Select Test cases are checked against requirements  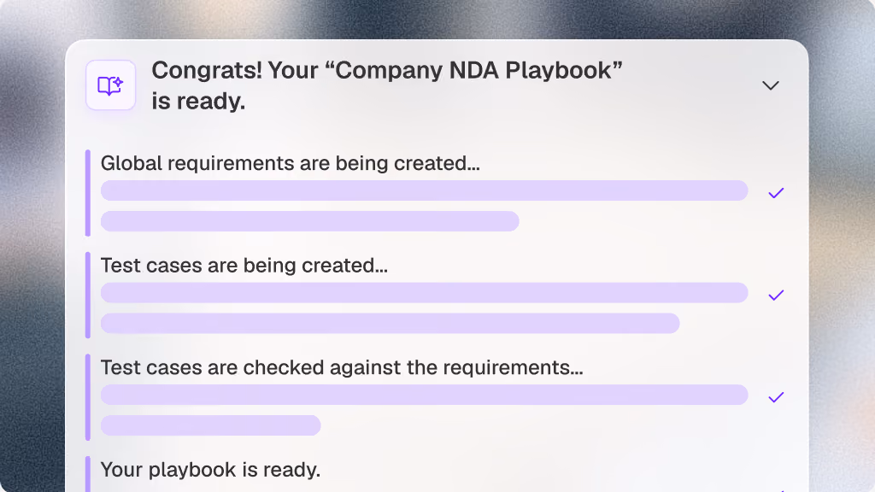[342, 367]
